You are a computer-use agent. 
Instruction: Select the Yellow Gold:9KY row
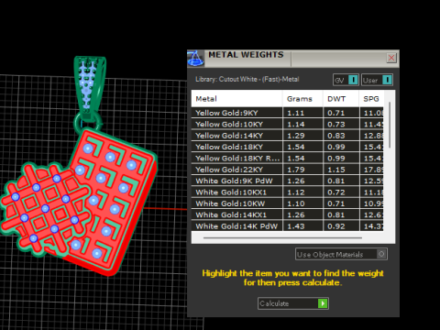(287, 113)
